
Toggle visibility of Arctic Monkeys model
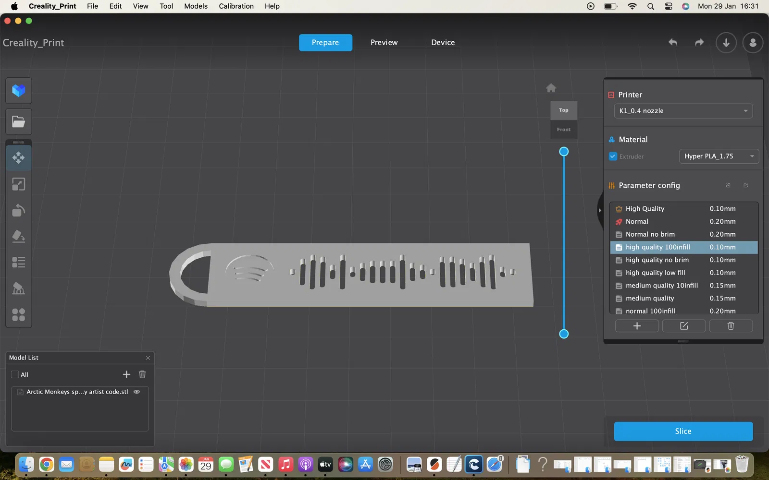click(137, 392)
